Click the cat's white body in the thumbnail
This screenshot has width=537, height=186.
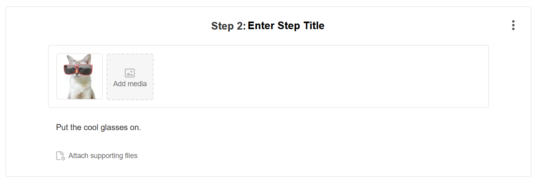point(80,90)
